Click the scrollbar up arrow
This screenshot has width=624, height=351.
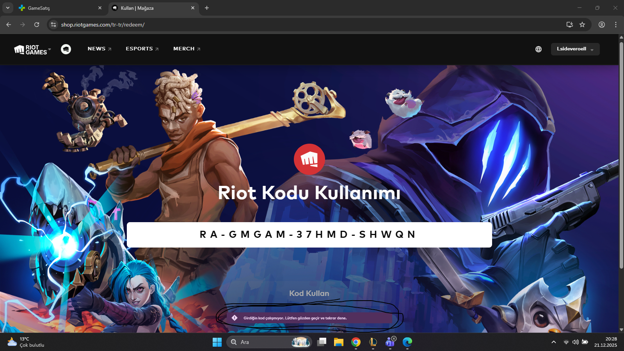coord(621,37)
